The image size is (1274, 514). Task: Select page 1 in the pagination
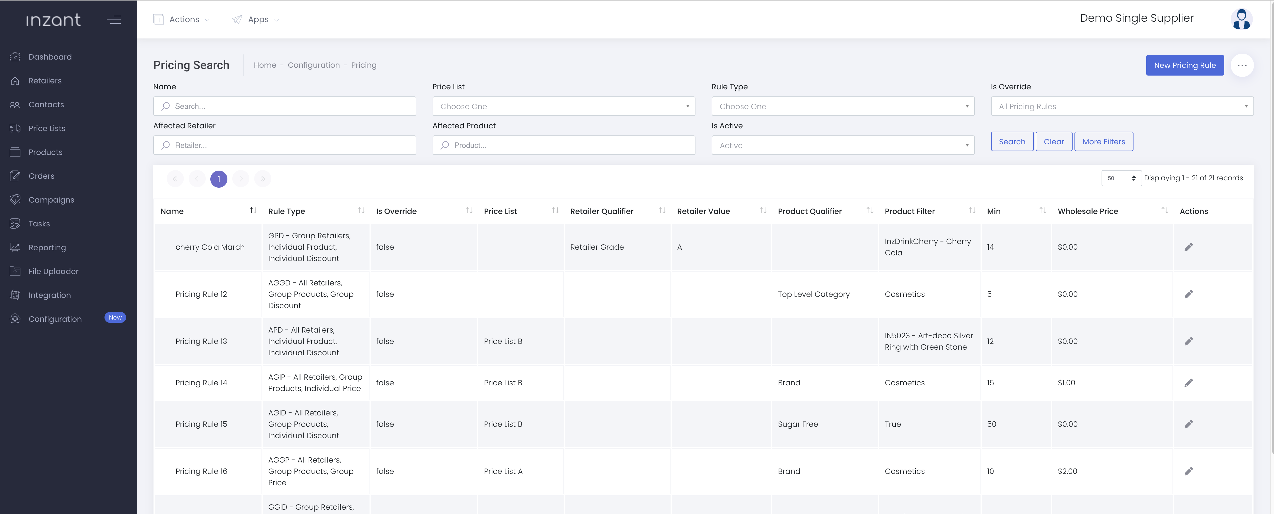click(x=218, y=178)
